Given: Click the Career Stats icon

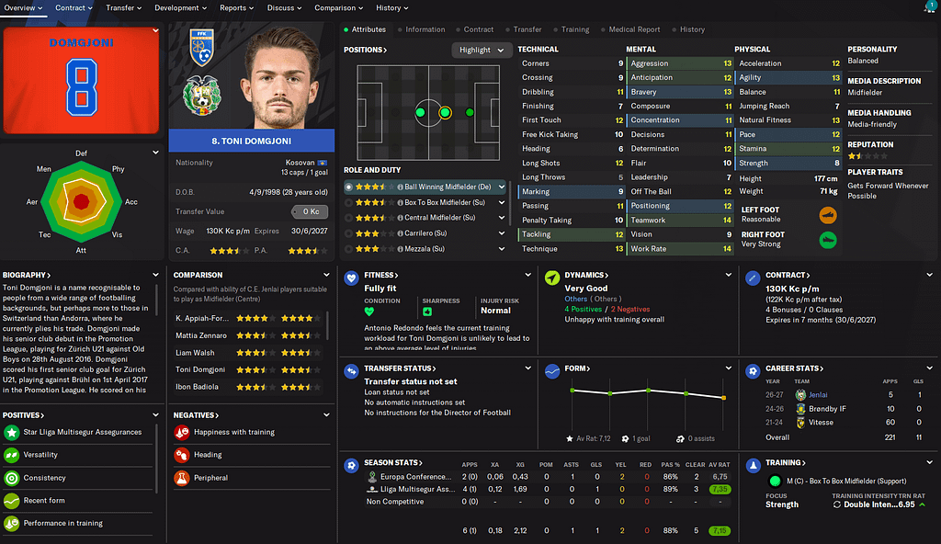Looking at the screenshot, I should 753,371.
